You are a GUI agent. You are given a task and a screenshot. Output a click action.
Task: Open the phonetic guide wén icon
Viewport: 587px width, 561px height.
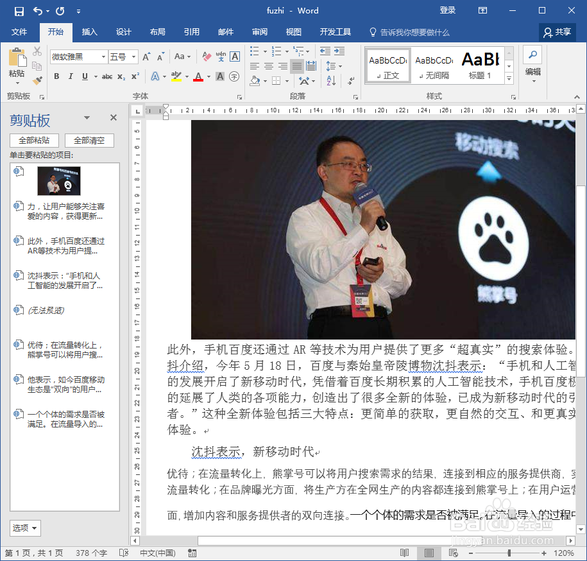[x=221, y=57]
